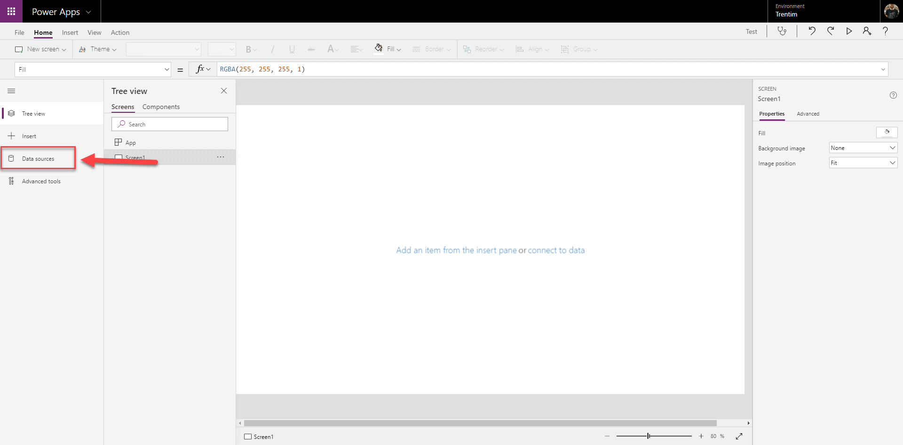Open the Fill color swatch in Properties
This screenshot has width=903, height=445.
coord(887,132)
